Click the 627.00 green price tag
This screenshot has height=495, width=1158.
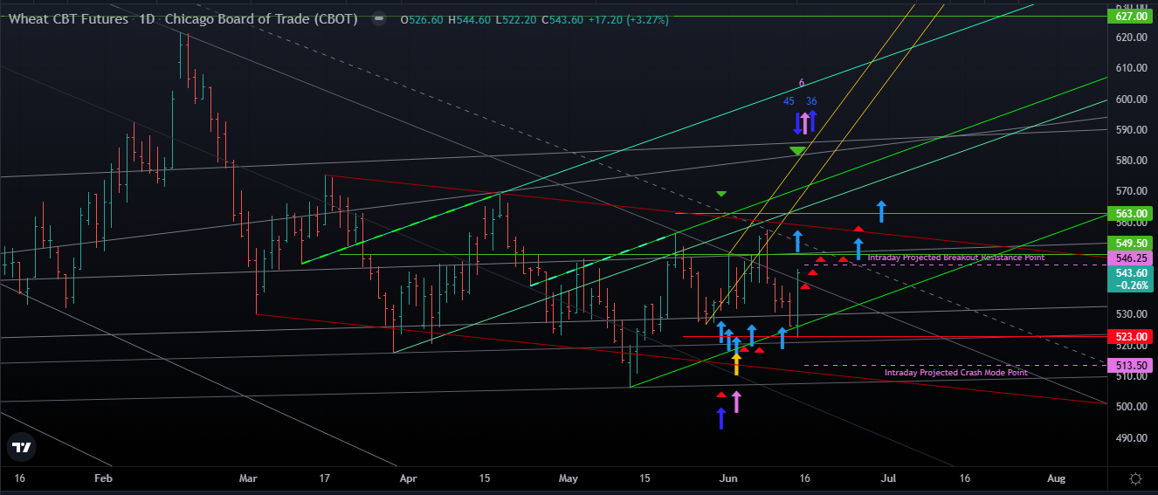point(1131,16)
